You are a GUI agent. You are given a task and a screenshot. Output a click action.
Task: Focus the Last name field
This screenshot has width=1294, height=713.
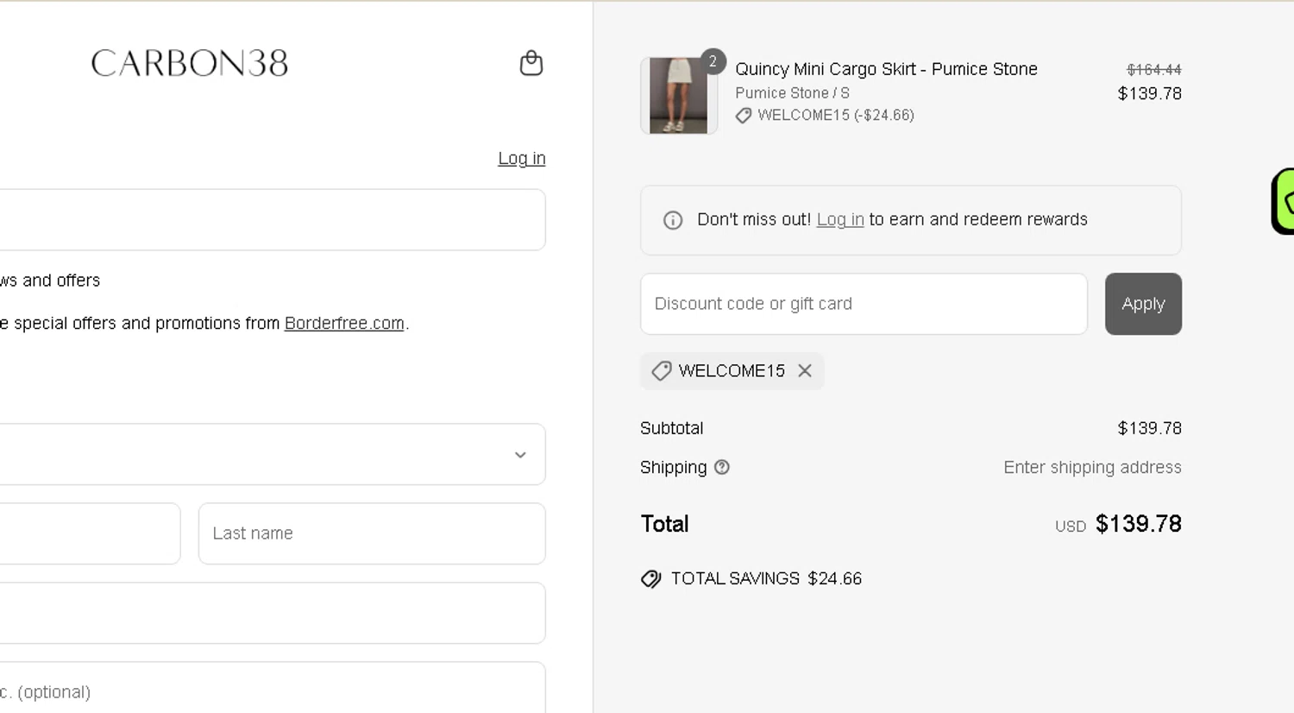click(372, 533)
